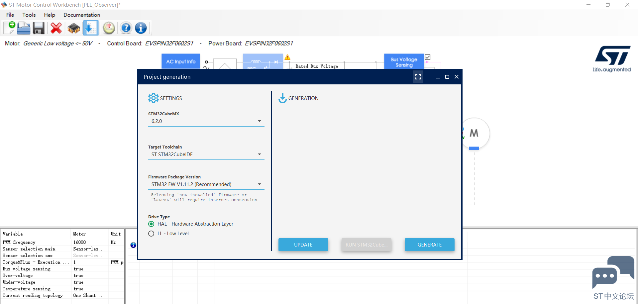638x304 pixels.
Task: Click the Over-voltage variable row
Action: point(62,275)
